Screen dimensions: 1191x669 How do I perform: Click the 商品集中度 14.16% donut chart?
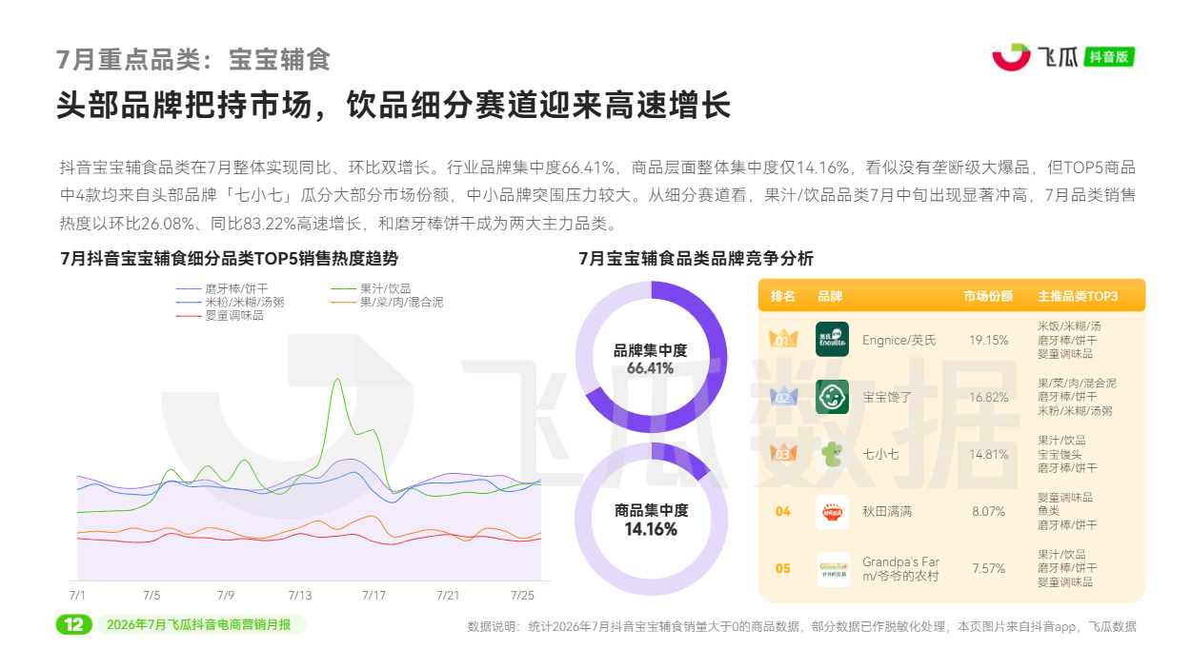tap(650, 521)
